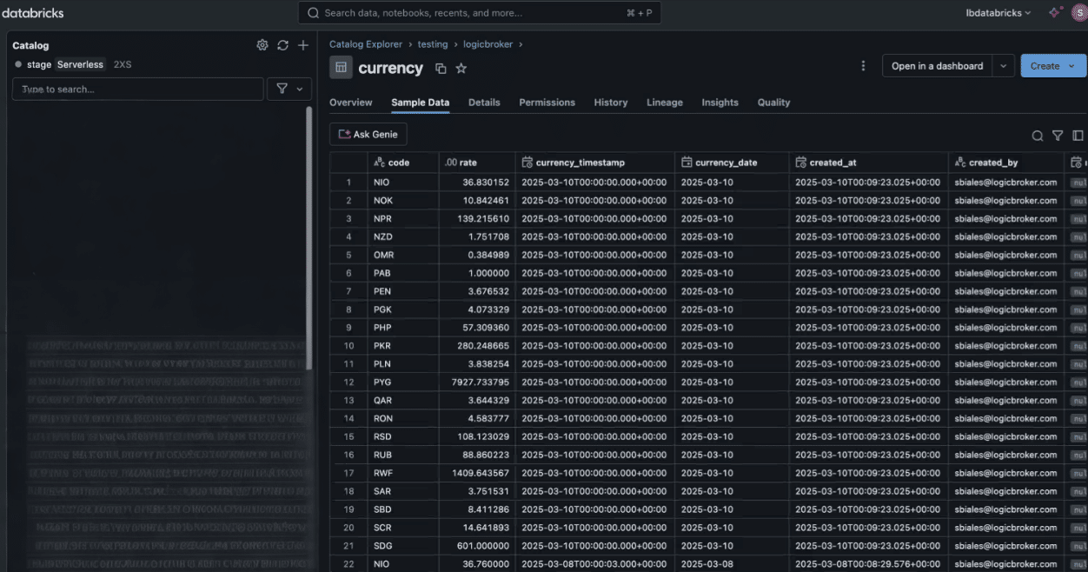Search within the sample data table
1088x572 pixels.
1037,136
